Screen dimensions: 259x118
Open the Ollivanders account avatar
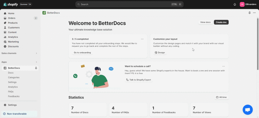(x=242, y=4)
